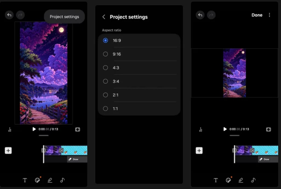Open Project settings popup item
Viewport: 281px width, 189px height.
[x=64, y=17]
